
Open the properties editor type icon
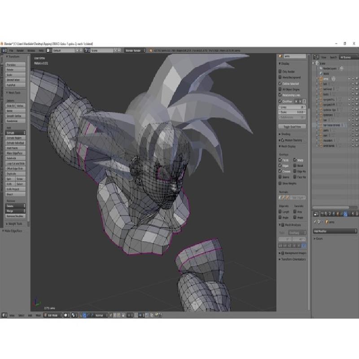(316, 214)
